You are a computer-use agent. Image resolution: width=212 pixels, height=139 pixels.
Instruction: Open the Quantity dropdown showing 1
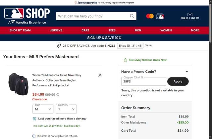[x=66, y=109]
